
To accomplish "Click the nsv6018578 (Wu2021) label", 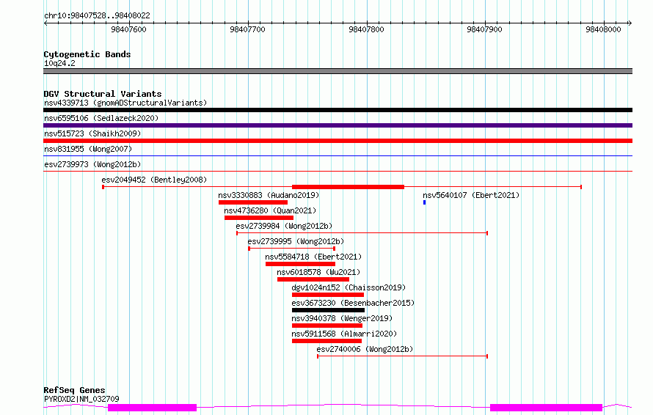I will [x=318, y=272].
